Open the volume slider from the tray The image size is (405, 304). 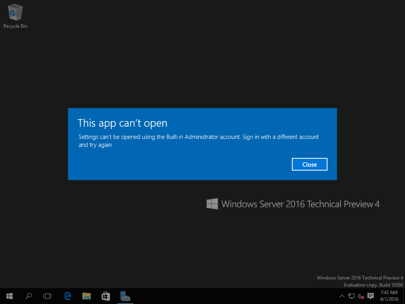click(360, 296)
